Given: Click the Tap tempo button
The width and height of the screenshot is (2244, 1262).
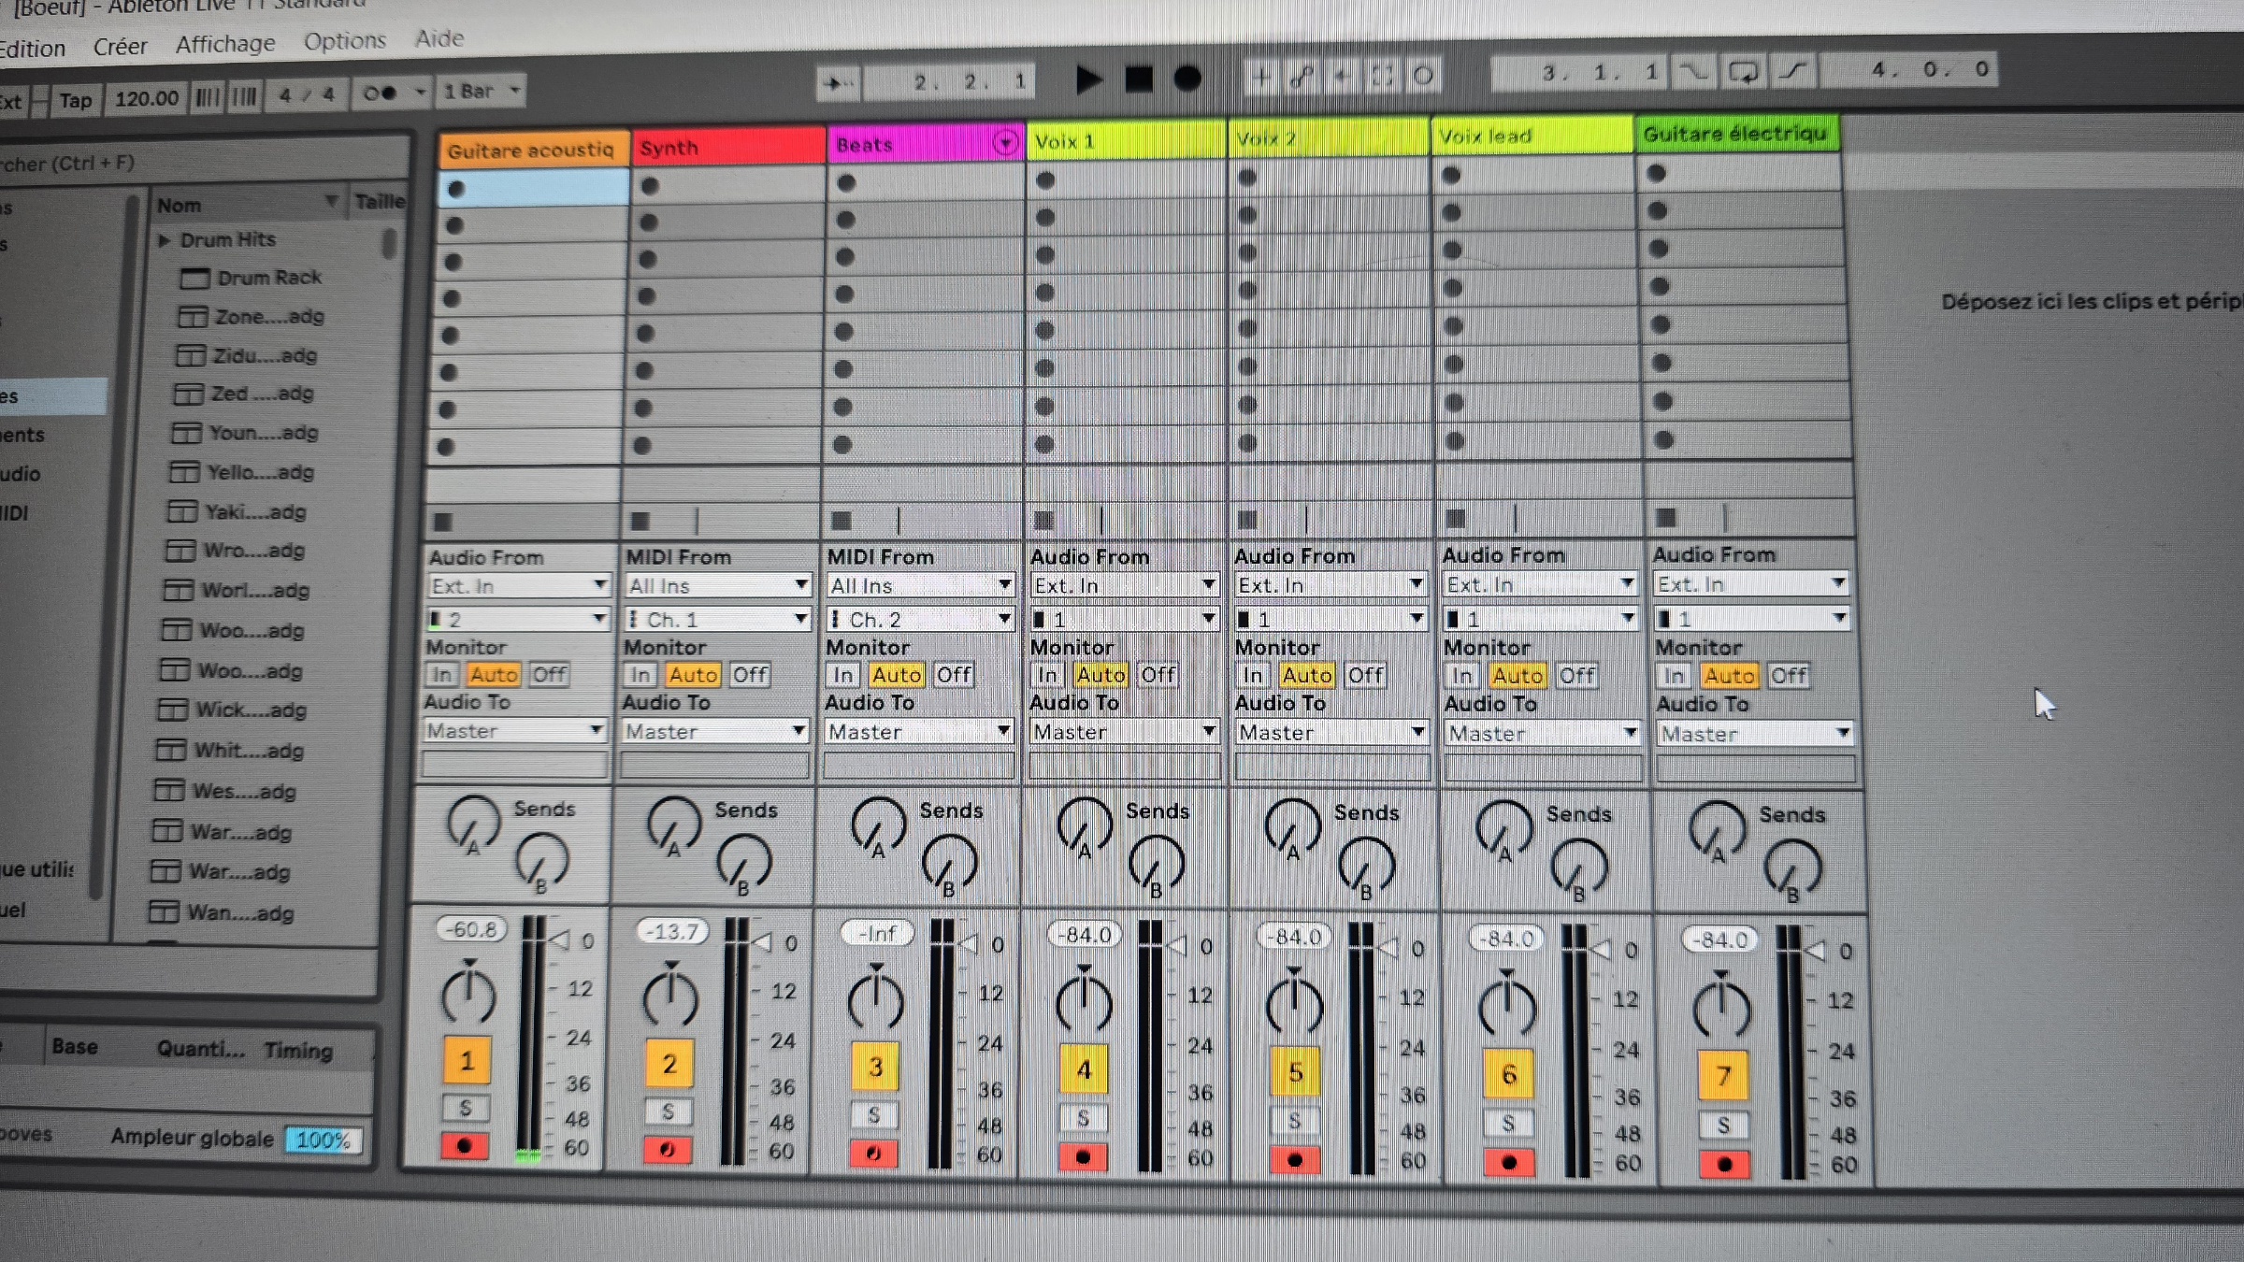Looking at the screenshot, I should [x=76, y=100].
